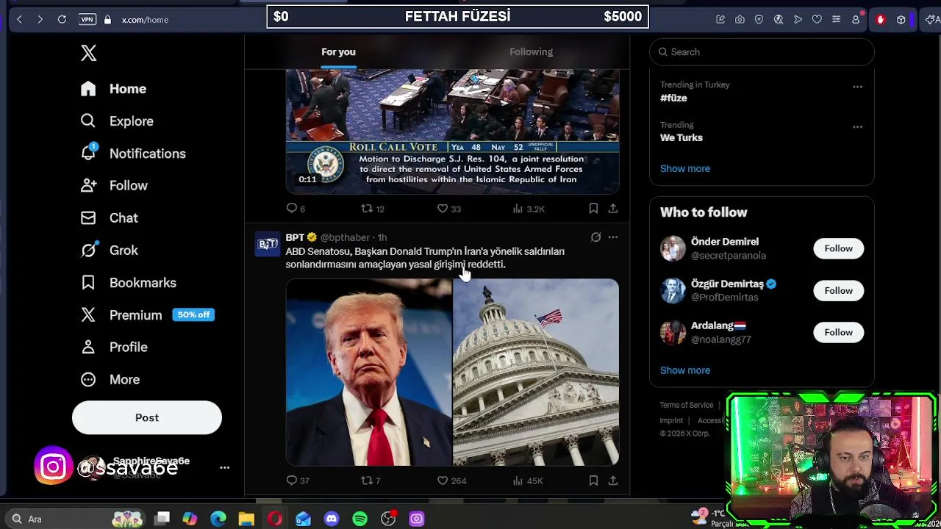Open the Imprint footer link

tap(671, 420)
